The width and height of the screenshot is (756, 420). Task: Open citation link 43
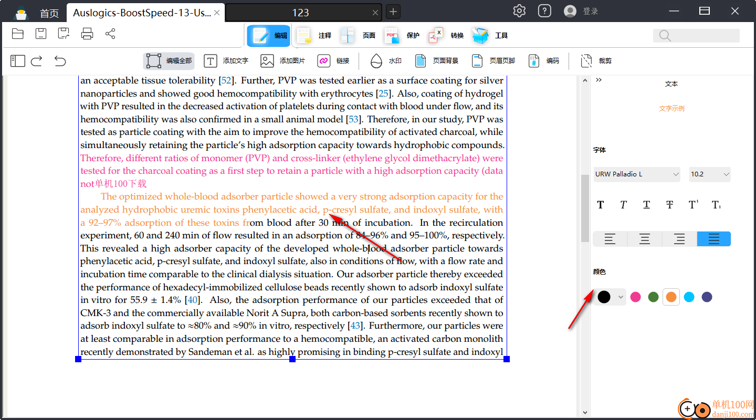click(355, 325)
